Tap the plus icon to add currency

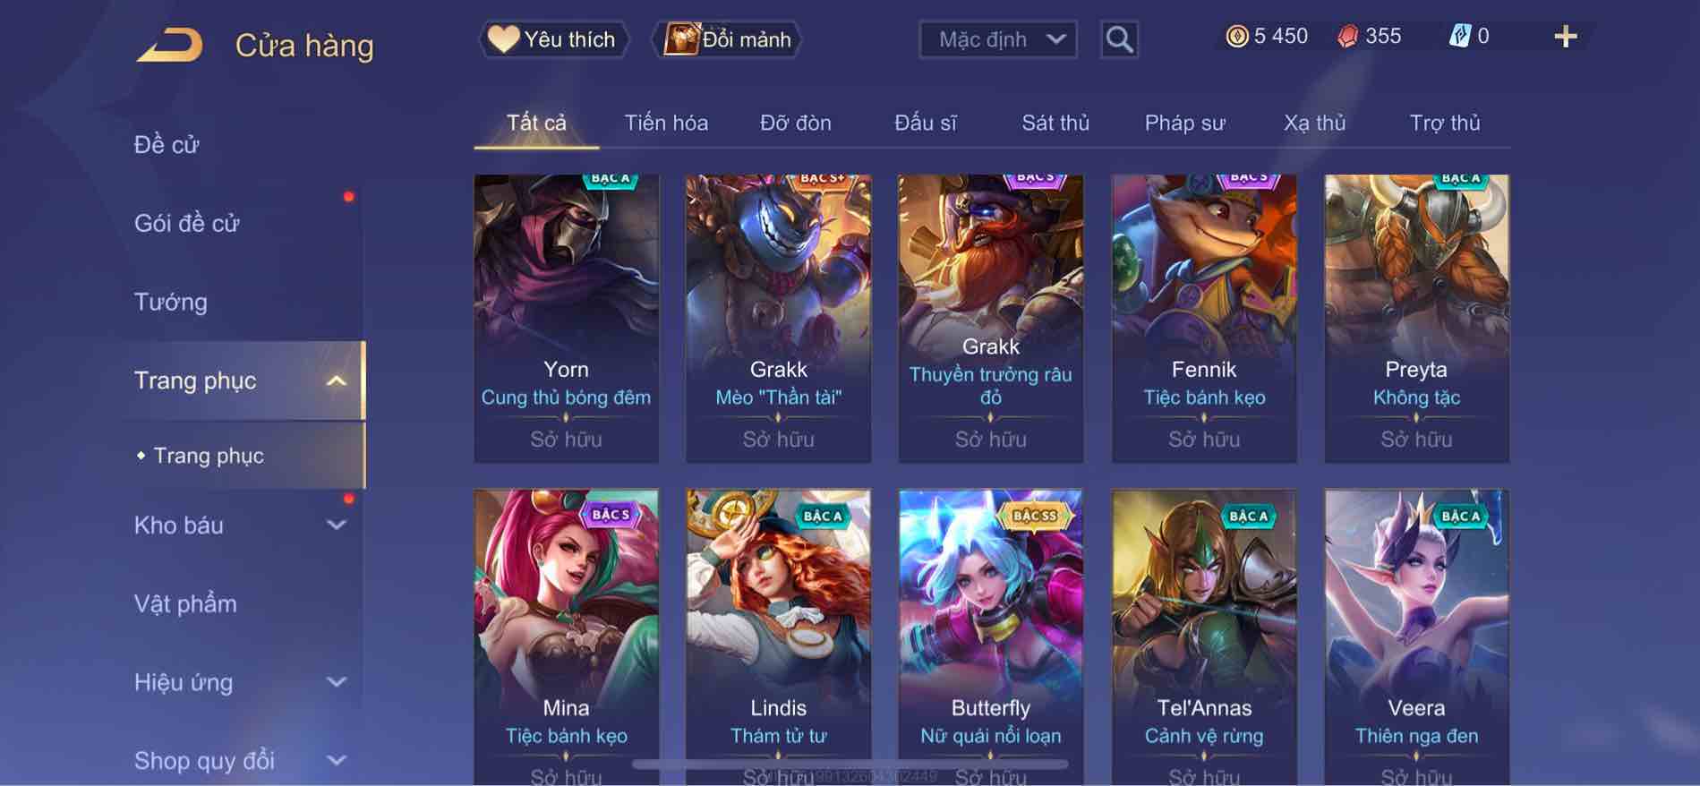(1565, 37)
